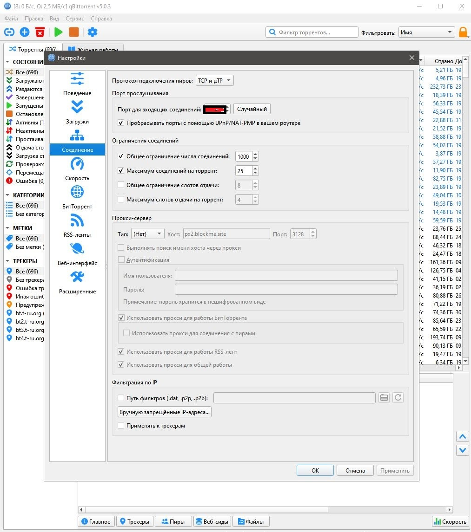This screenshot has height=532, width=471.
Task: Open the filter-by Name combo box
Action: (426, 32)
